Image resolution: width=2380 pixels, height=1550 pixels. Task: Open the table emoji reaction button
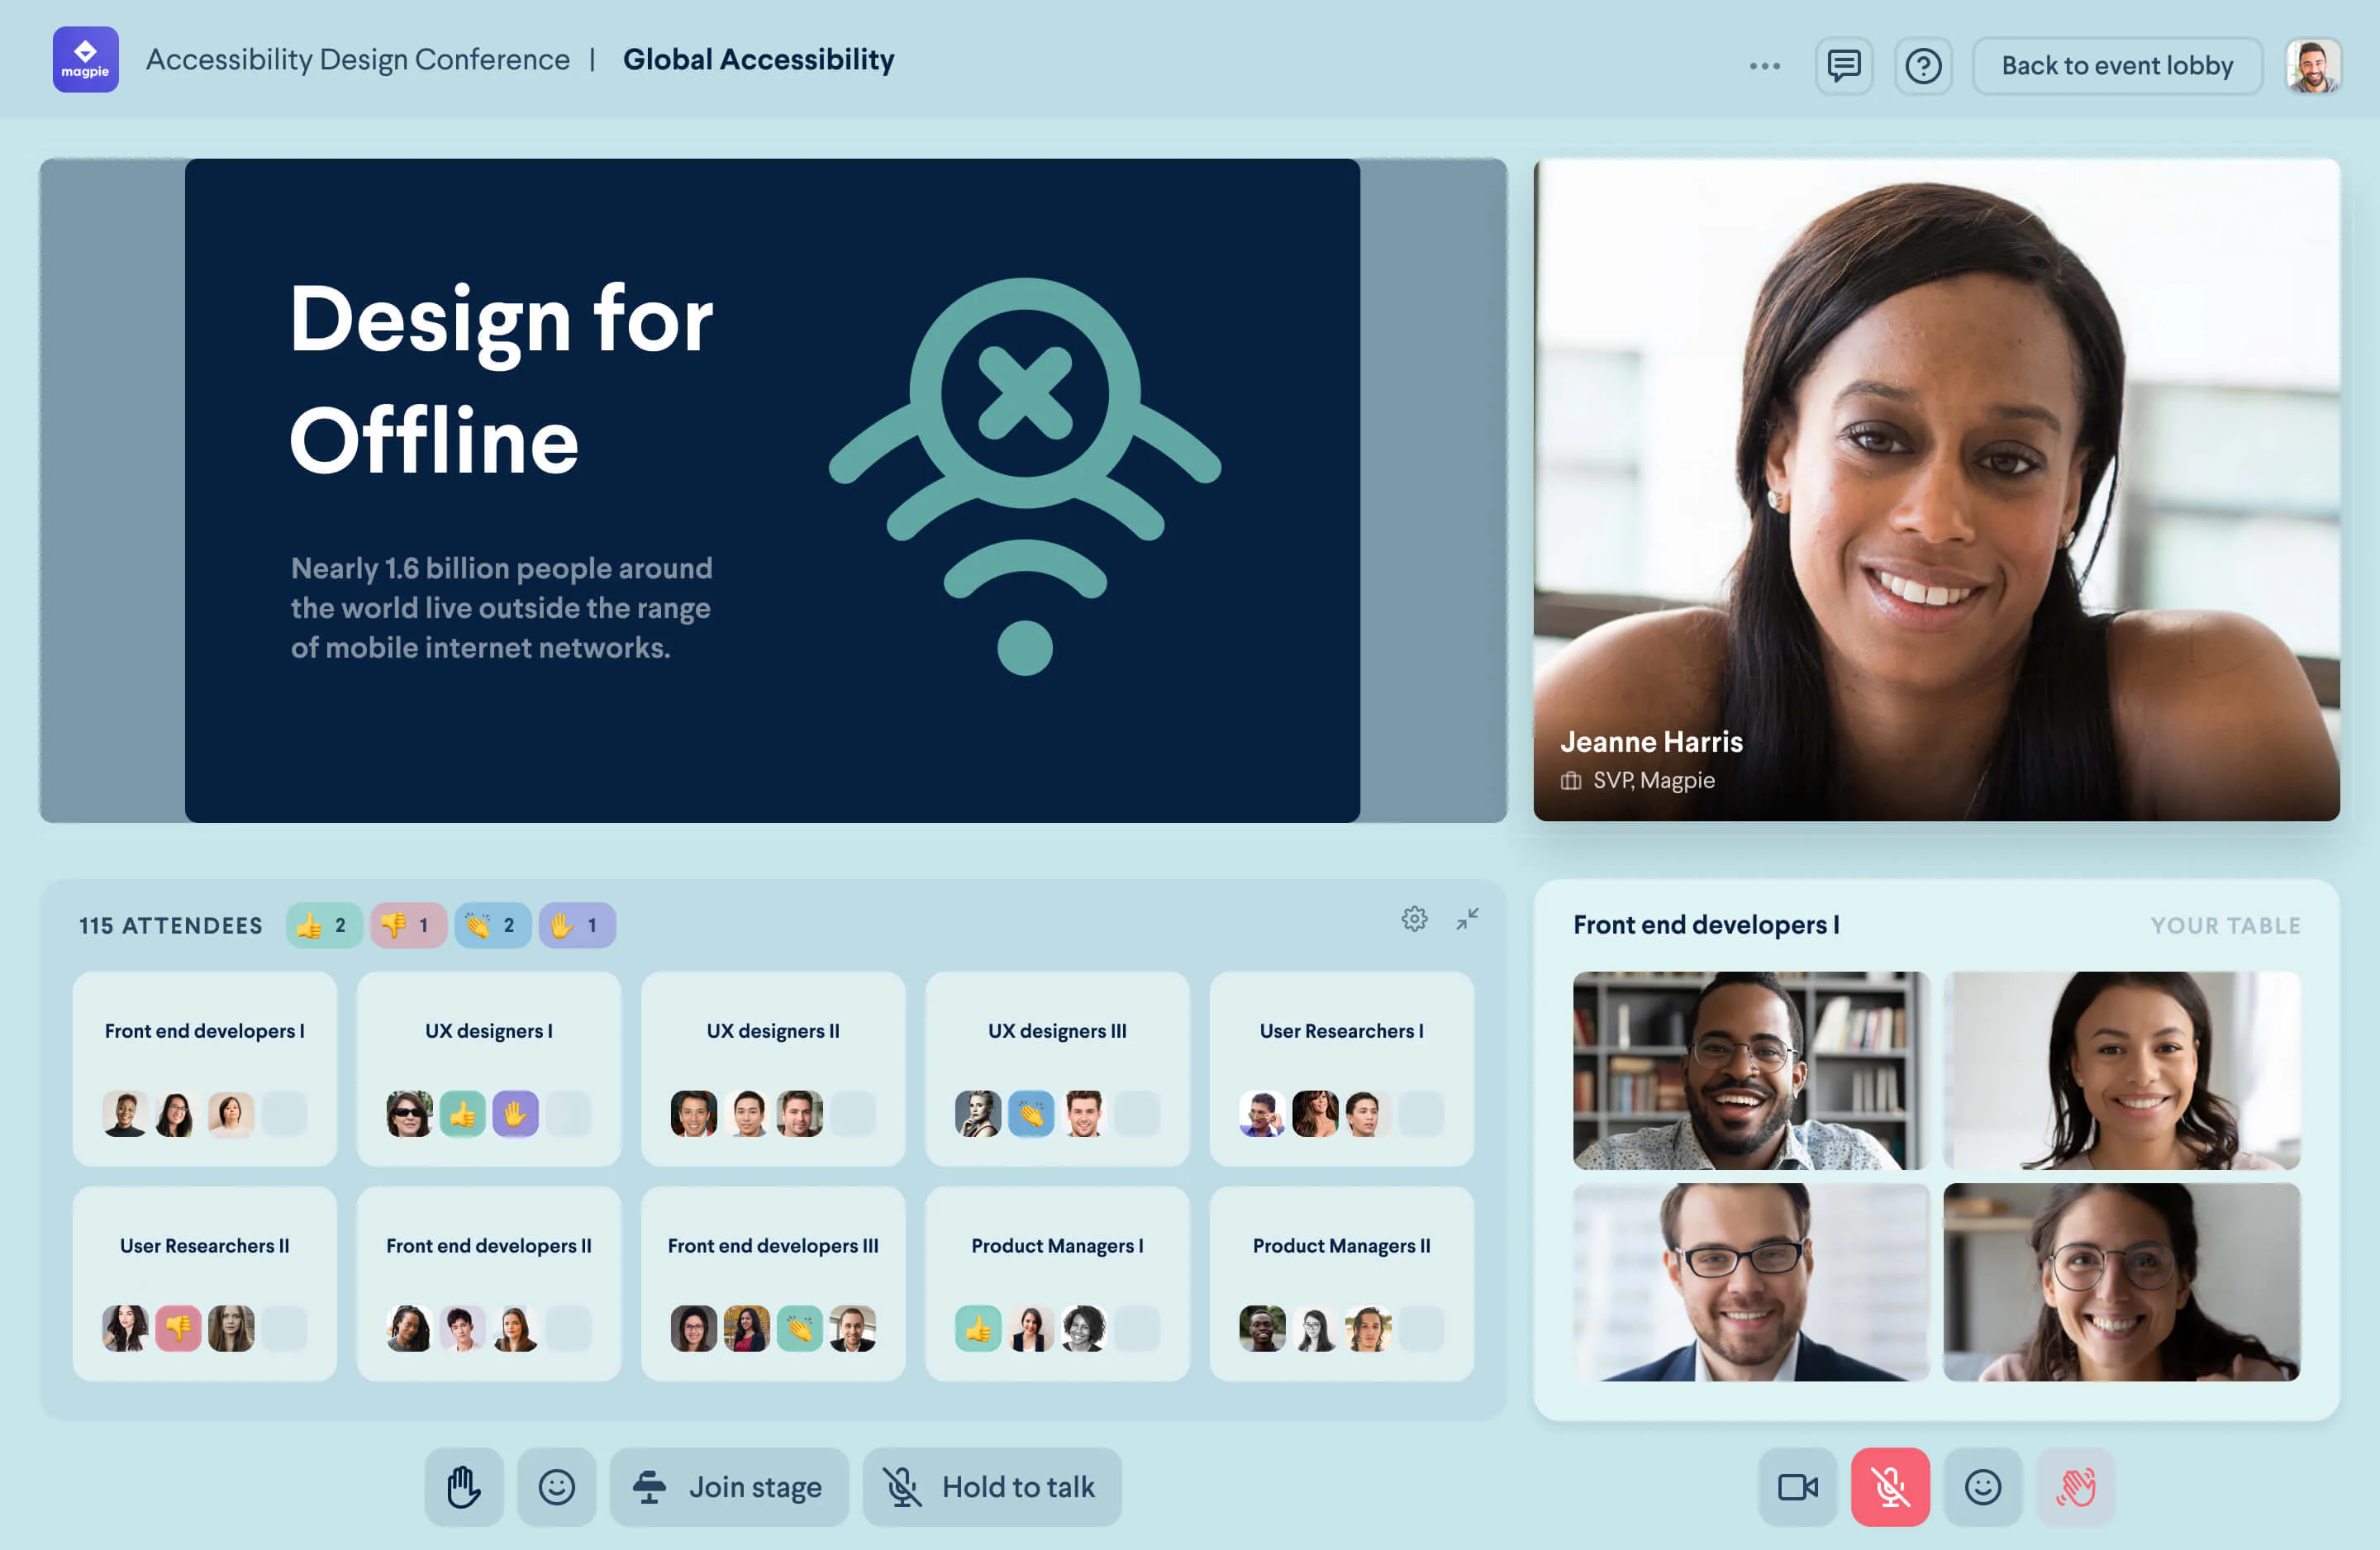1983,1486
